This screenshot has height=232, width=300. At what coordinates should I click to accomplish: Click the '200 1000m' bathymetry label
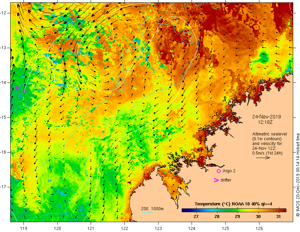tap(152, 209)
